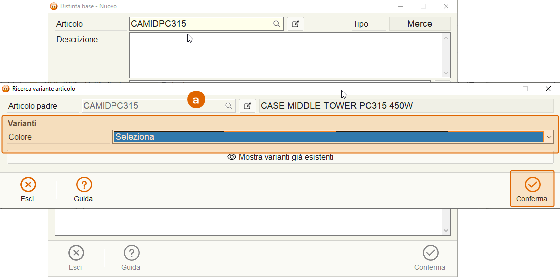Click Descrizione scrollbar up arrow
This screenshot has width=560, height=277.
click(x=446, y=37)
